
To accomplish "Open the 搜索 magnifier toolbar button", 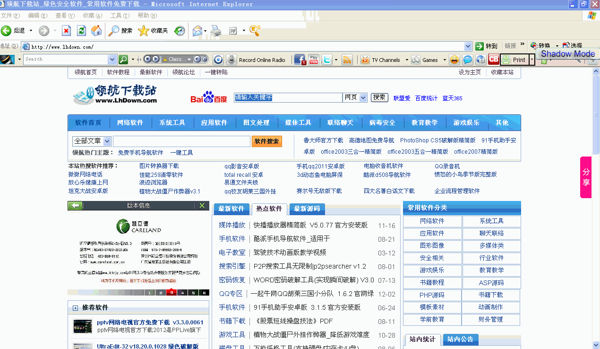I will point(120,31).
